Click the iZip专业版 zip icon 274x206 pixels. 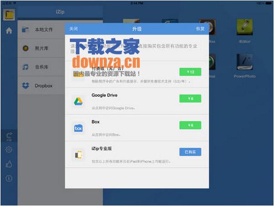coord(79,155)
